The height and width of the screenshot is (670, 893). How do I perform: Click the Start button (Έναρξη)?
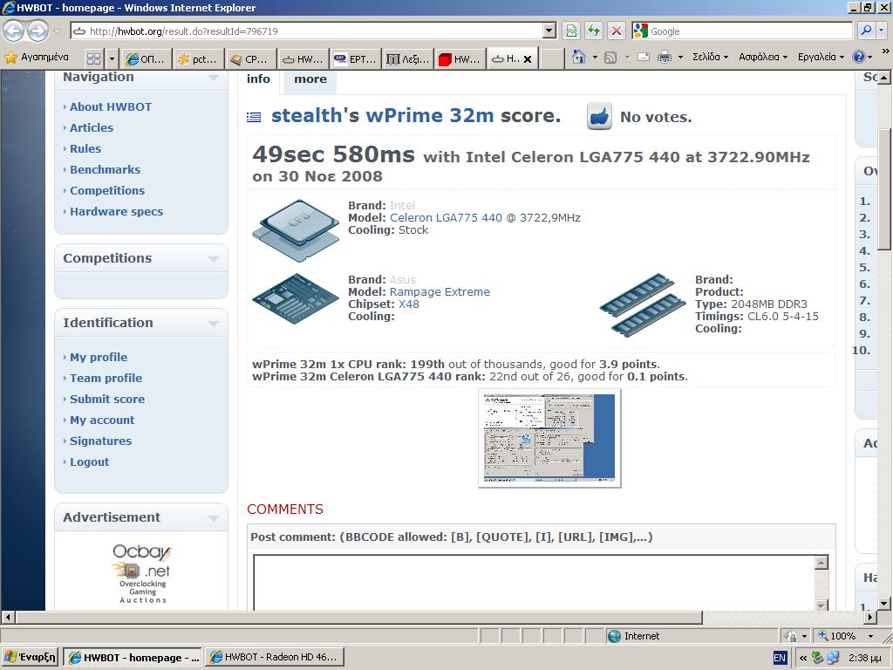[x=31, y=657]
